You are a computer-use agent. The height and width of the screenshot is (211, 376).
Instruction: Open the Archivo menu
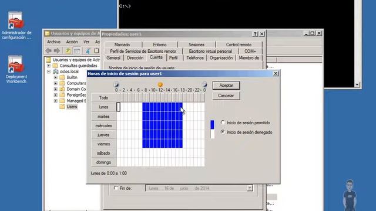click(x=53, y=42)
